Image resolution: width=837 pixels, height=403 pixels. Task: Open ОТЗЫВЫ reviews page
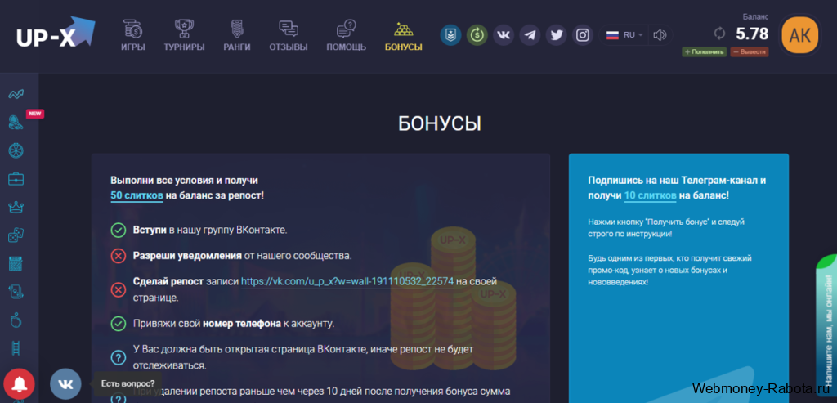(x=289, y=35)
